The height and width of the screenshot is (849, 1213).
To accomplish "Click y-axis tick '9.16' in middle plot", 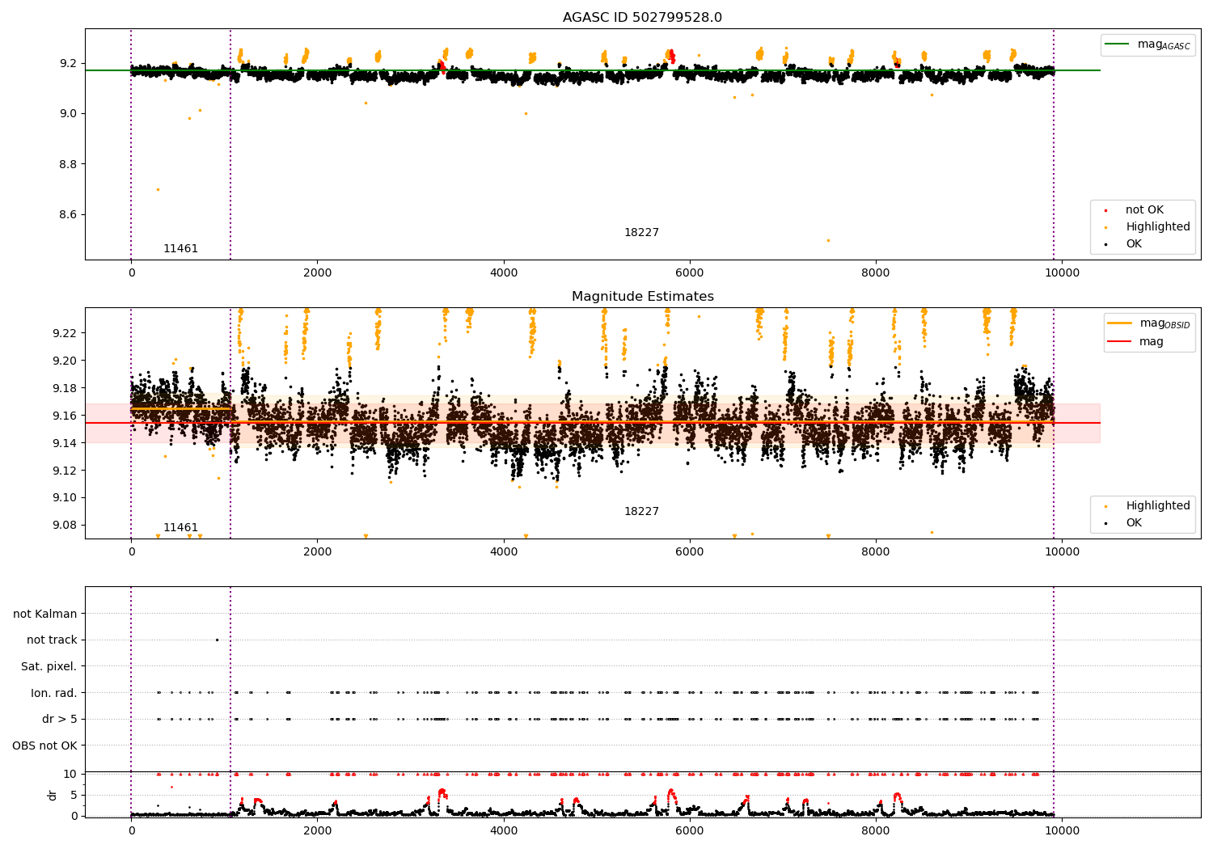I will click(x=66, y=416).
